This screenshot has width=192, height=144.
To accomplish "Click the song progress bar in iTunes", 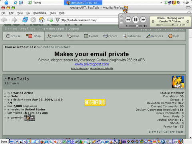I will pyautogui.click(x=170, y=25).
